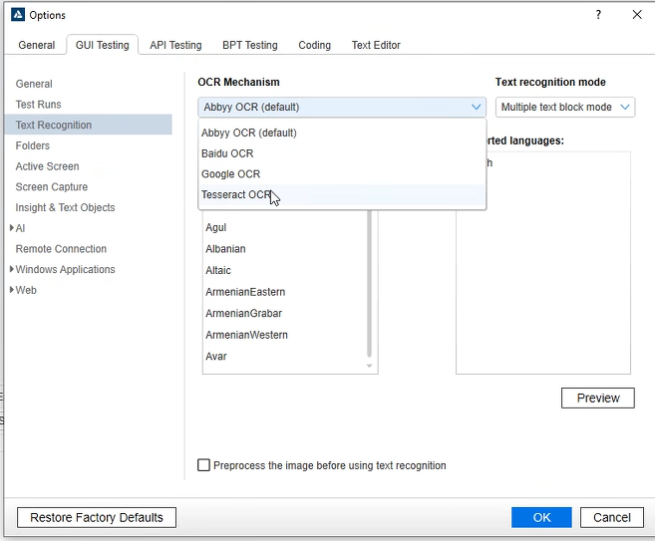
Task: Select Tesseract OCR from the list
Action: coord(235,195)
